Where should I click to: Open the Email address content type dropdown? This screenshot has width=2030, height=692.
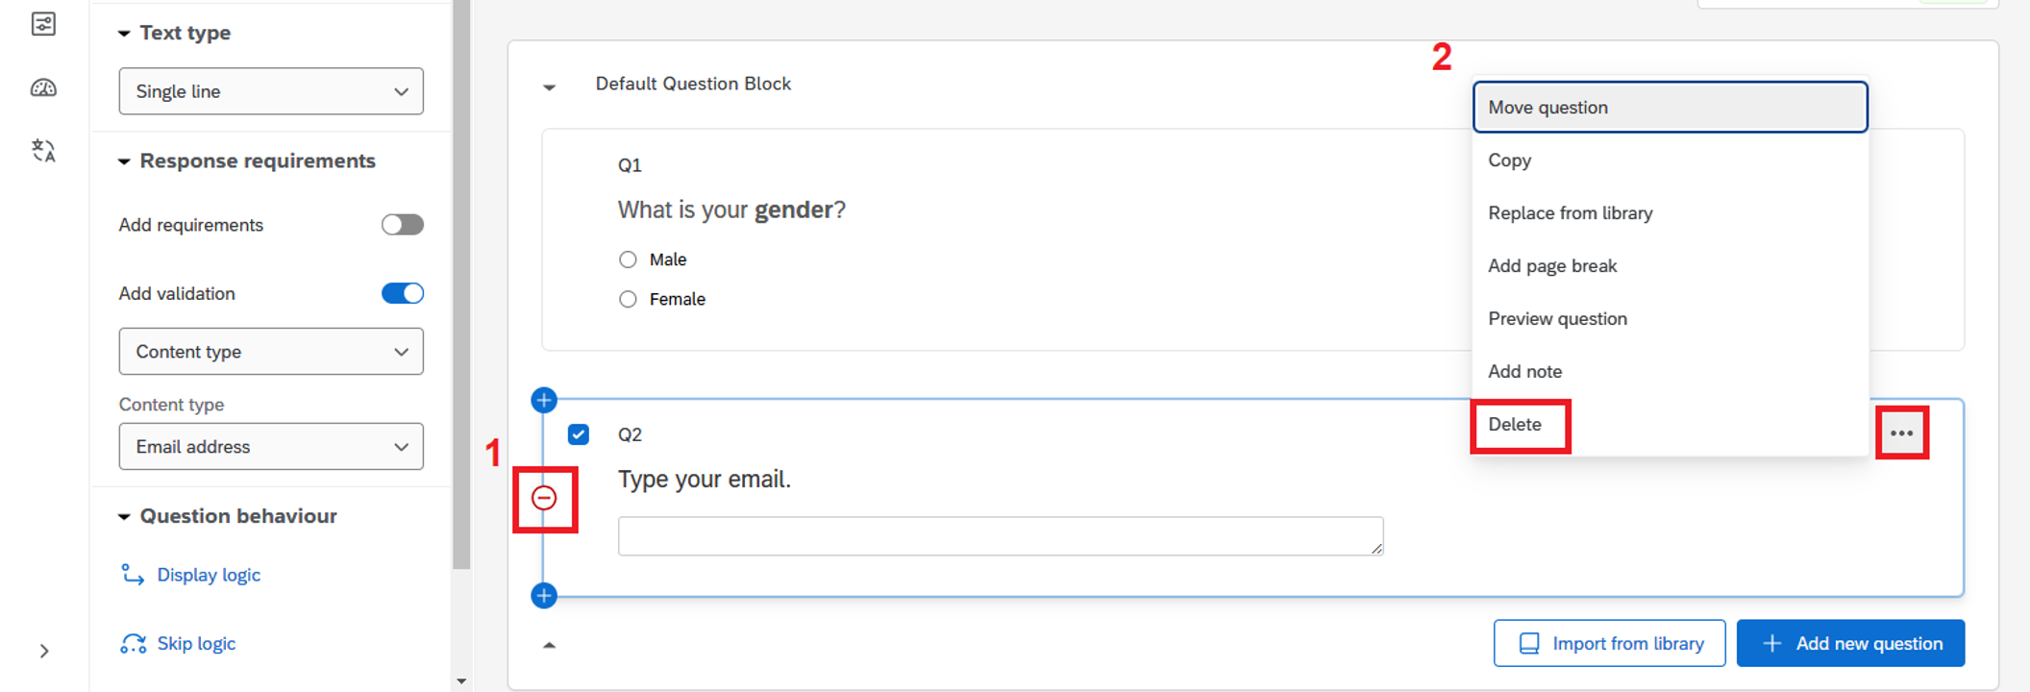[x=271, y=447]
